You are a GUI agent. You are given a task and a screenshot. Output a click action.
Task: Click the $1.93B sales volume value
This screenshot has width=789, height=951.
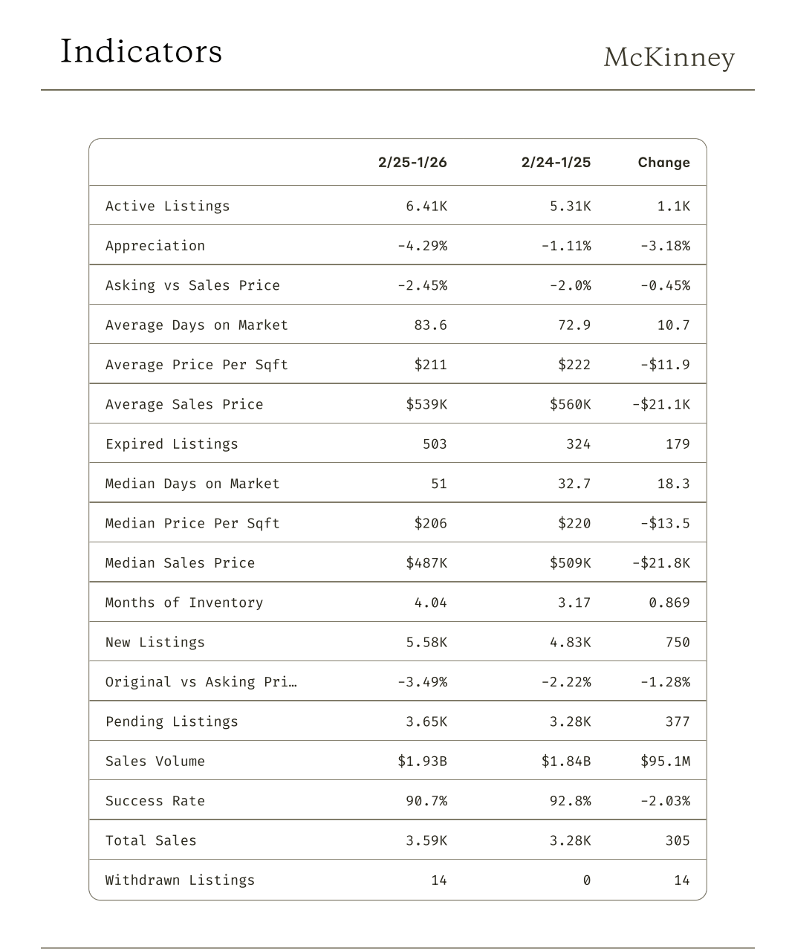point(422,762)
